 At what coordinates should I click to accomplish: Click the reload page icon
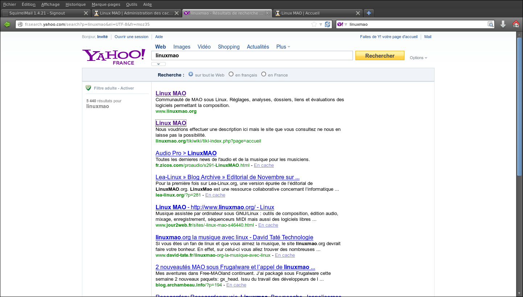[328, 24]
